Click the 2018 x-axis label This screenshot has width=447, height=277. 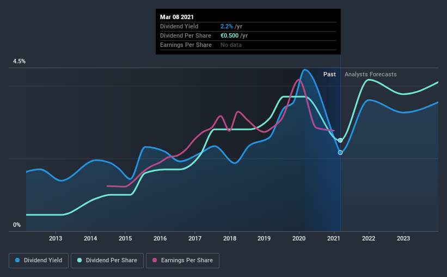229,238
